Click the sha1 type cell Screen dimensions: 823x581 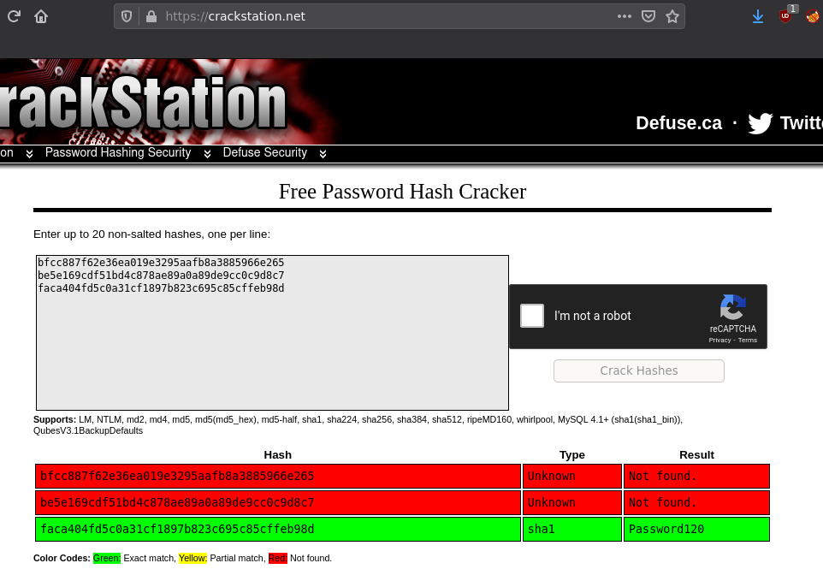572,529
